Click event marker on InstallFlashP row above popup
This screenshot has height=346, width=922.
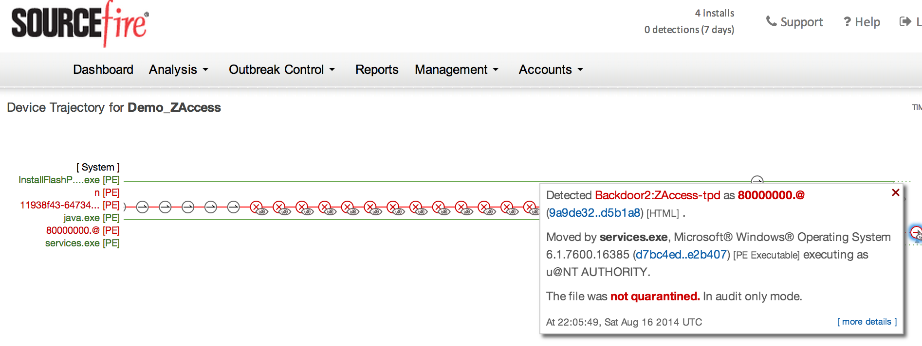757,180
